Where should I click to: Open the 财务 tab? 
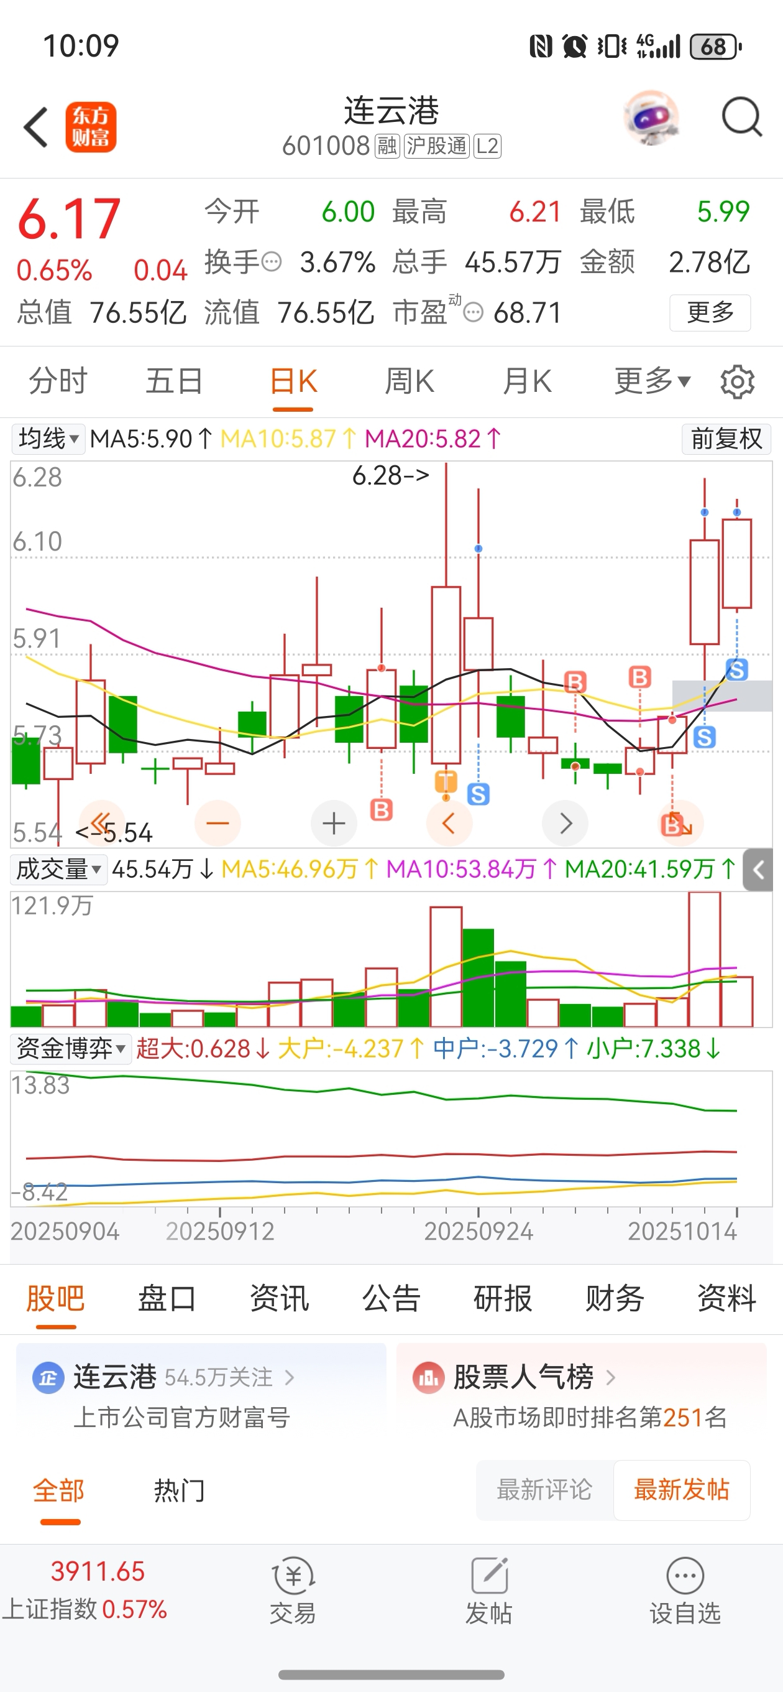click(615, 1299)
